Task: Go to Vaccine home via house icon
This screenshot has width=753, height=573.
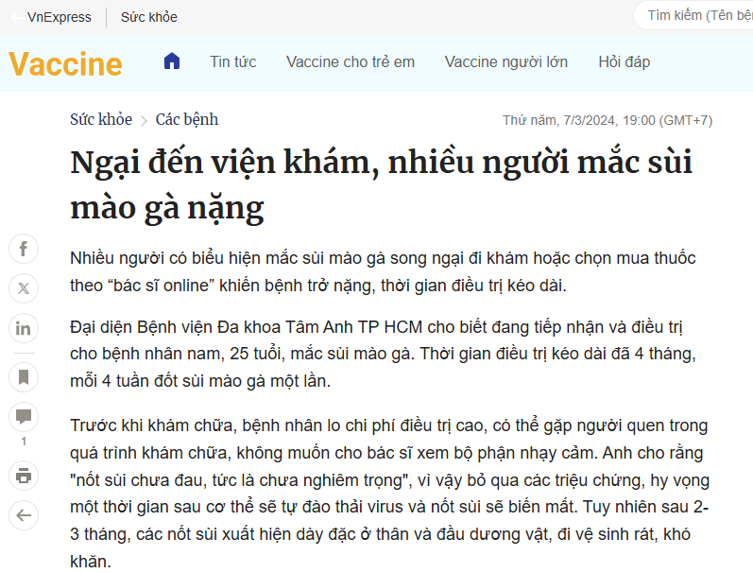Action: pos(171,62)
